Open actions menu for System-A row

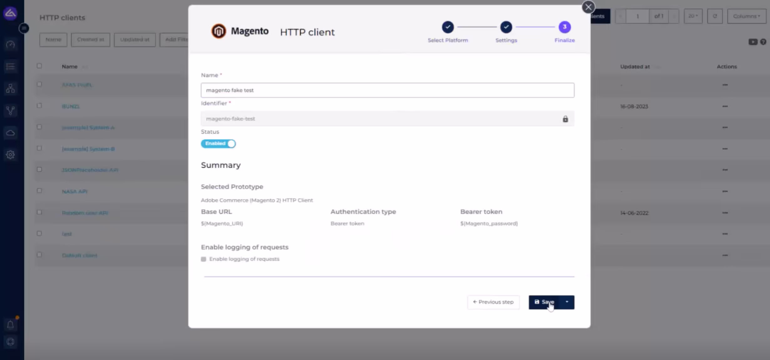(x=725, y=127)
